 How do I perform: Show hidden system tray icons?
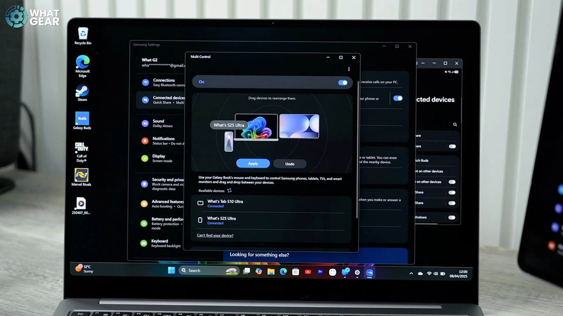[x=411, y=273]
